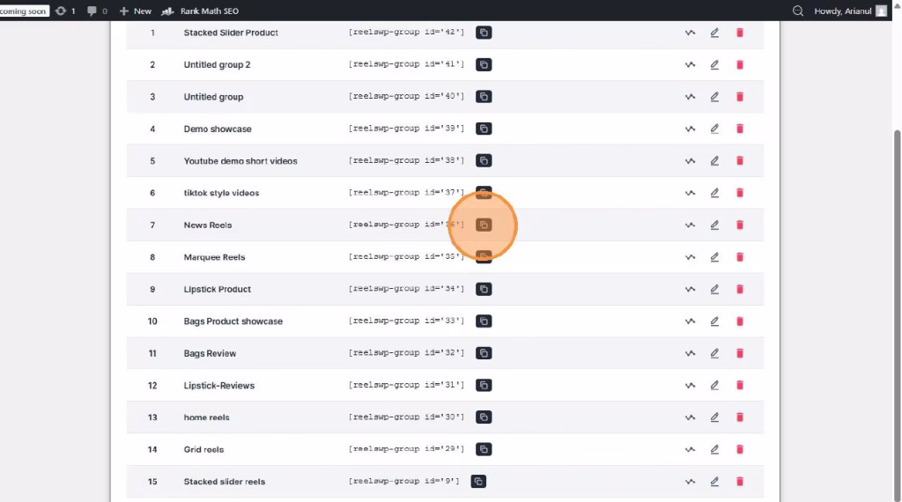Delete the Lipstick Product group

(740, 290)
